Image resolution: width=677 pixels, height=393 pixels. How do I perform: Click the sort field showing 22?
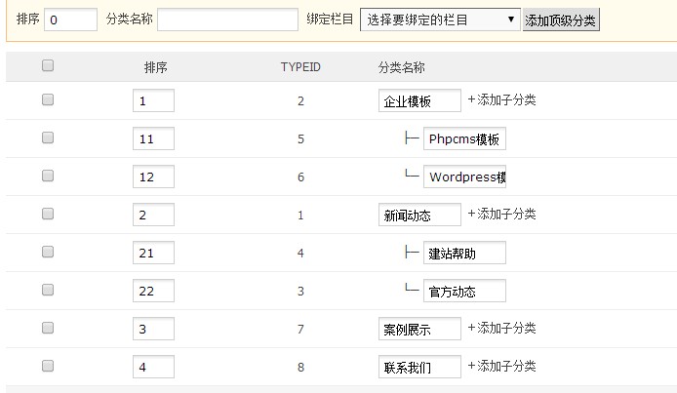(x=153, y=291)
